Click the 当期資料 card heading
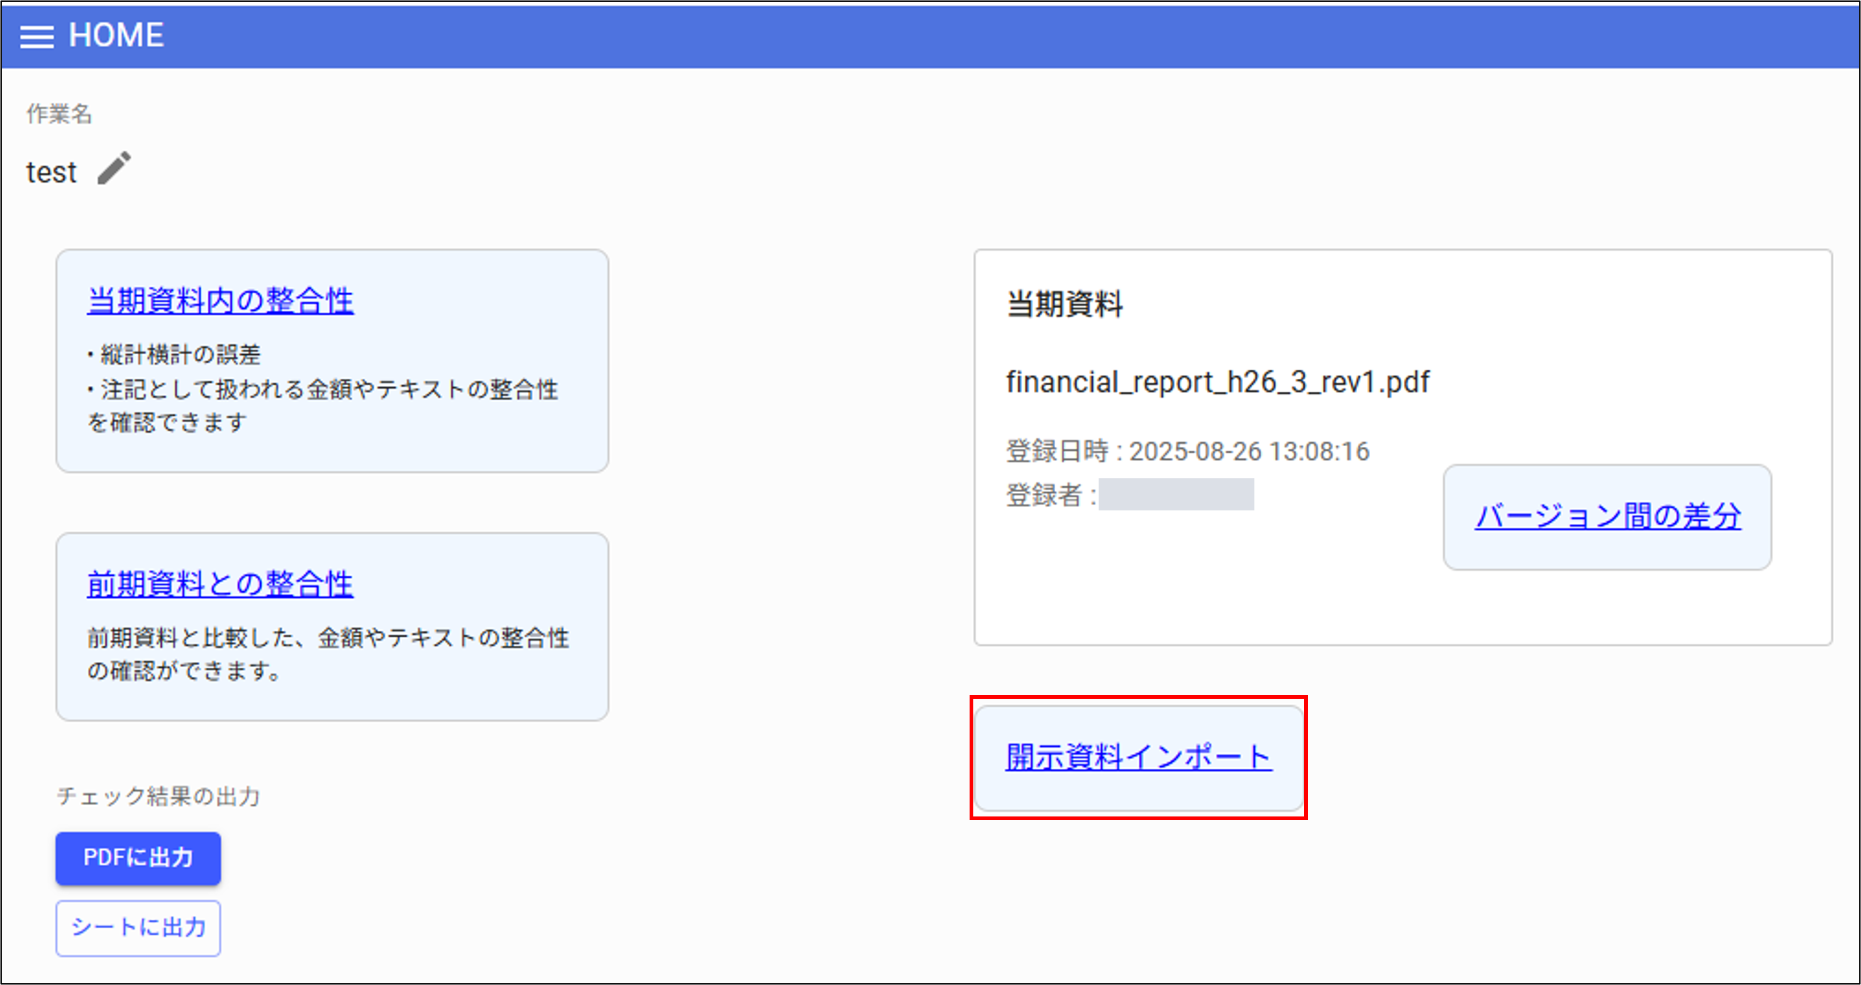The width and height of the screenshot is (1861, 985). 1064,303
